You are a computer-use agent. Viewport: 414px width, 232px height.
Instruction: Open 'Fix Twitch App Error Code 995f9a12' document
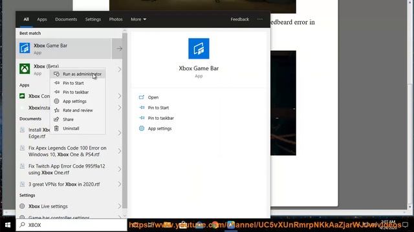tap(67, 169)
